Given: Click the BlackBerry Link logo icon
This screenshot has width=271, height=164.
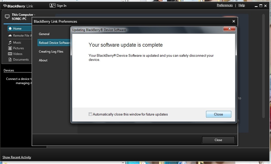Looking at the screenshot, I should point(5,6).
